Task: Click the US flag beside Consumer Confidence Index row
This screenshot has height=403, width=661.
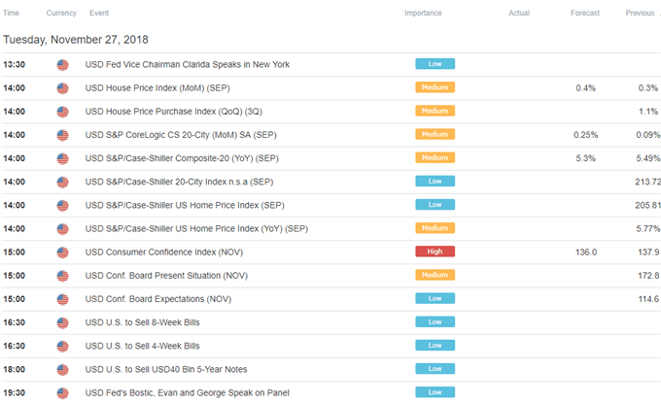Action: tap(62, 252)
